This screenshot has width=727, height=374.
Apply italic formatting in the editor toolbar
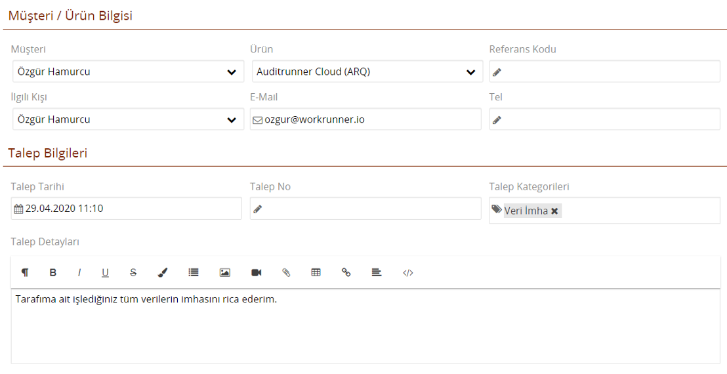coord(79,272)
